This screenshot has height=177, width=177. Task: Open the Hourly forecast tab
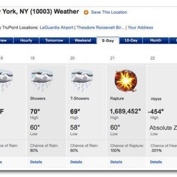tap(26, 40)
